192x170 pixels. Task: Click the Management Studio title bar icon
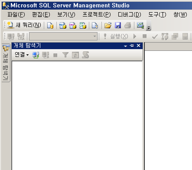pyautogui.click(x=6, y=6)
